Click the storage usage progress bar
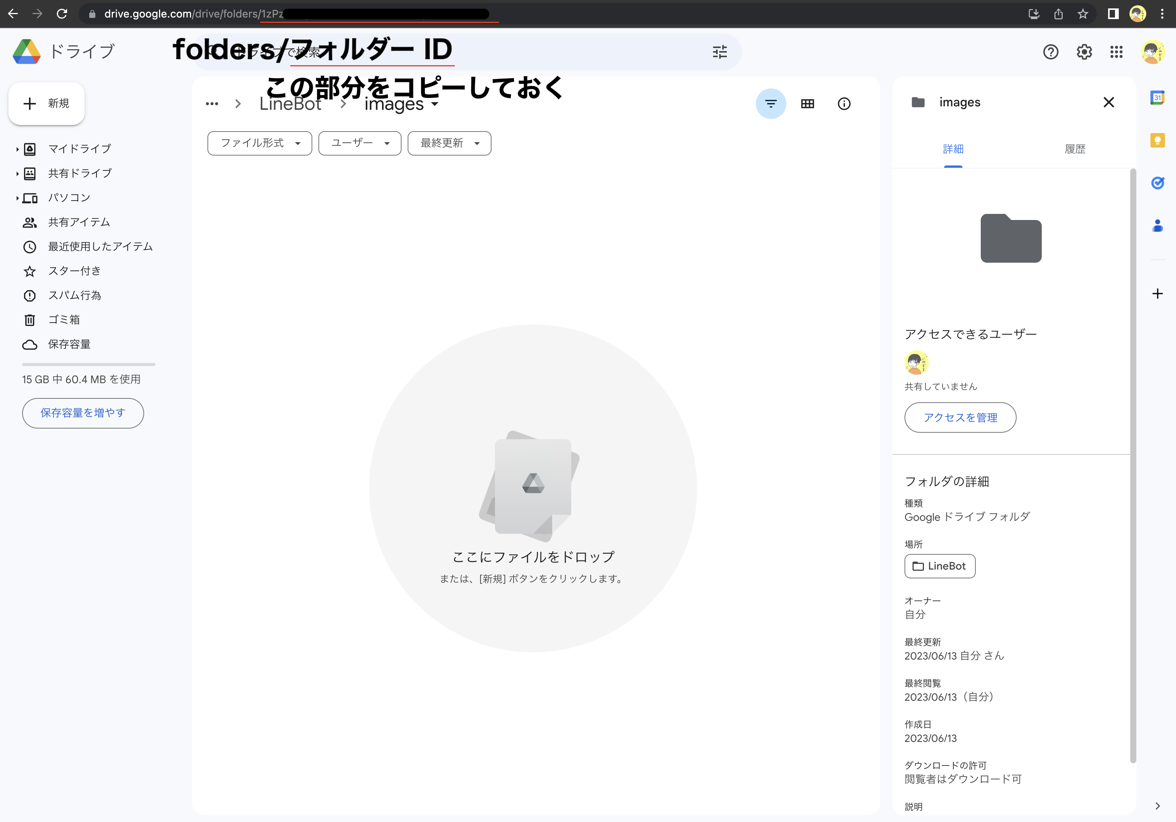The height and width of the screenshot is (822, 1176). coord(88,364)
